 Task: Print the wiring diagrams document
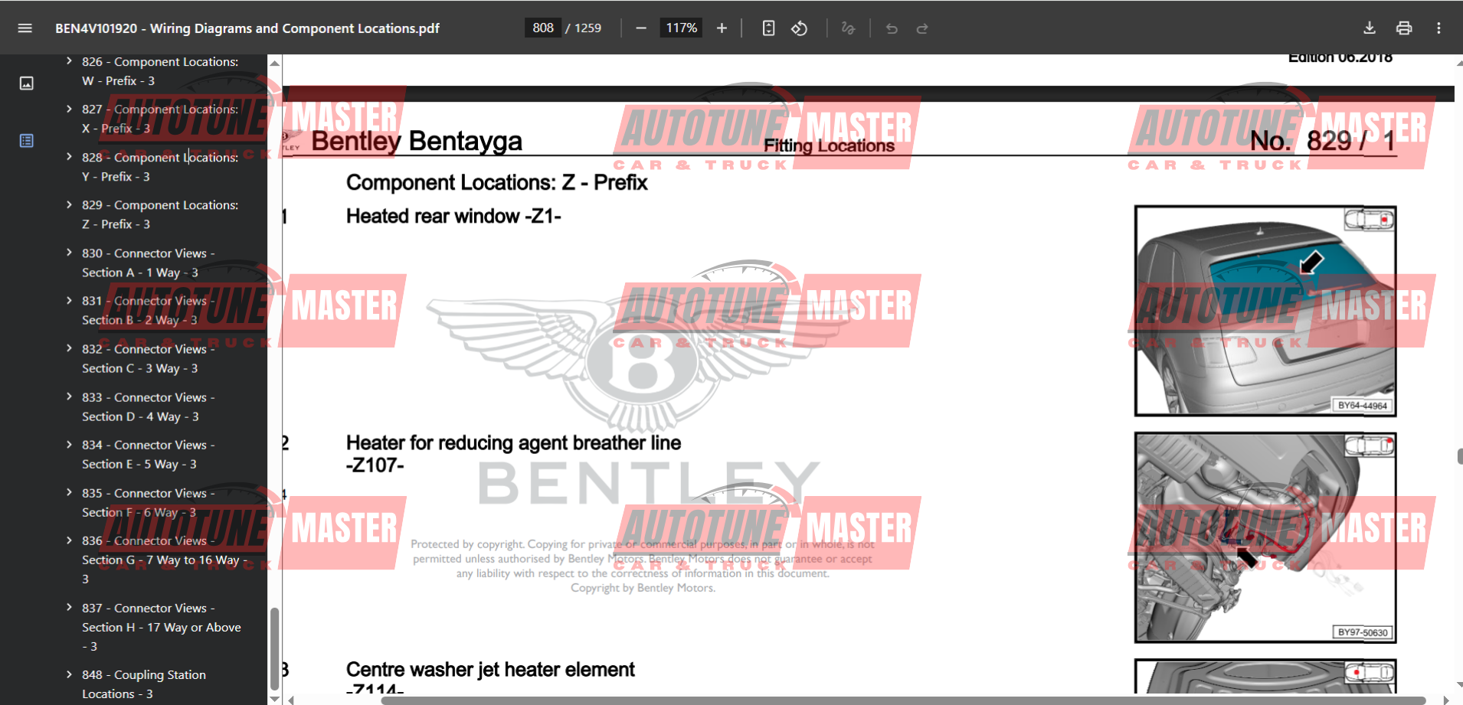[1404, 28]
